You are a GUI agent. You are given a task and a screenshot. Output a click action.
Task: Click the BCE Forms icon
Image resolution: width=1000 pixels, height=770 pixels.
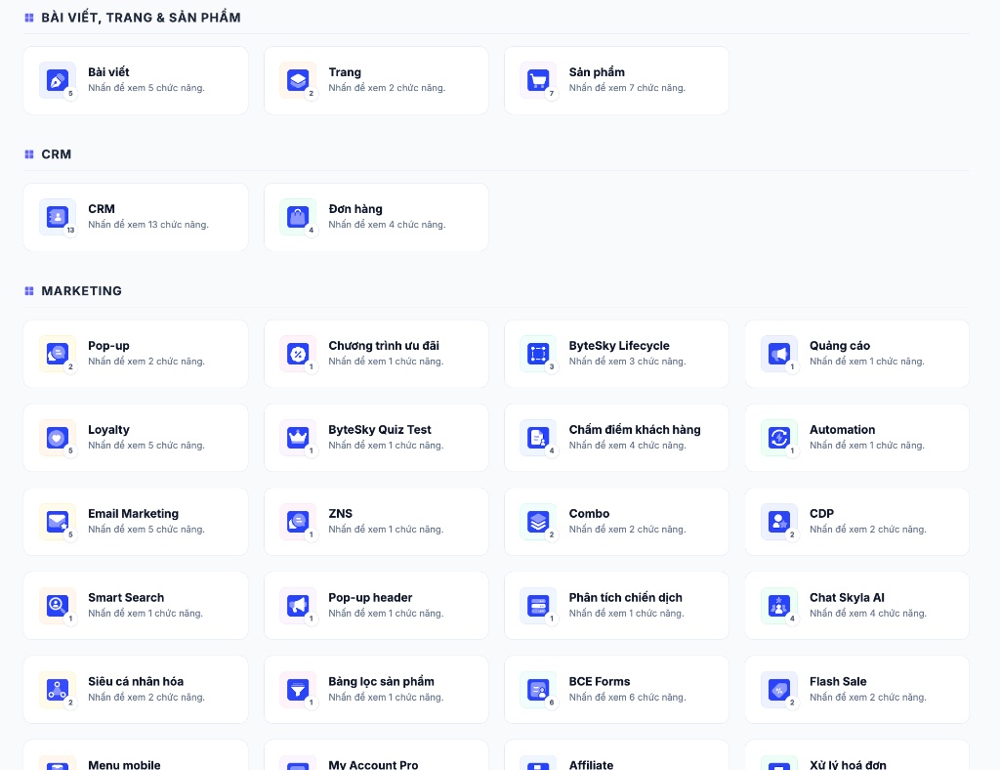point(538,690)
